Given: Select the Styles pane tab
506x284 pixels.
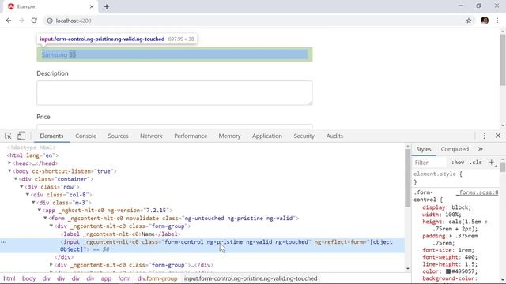Looking at the screenshot, I should pyautogui.click(x=424, y=149).
